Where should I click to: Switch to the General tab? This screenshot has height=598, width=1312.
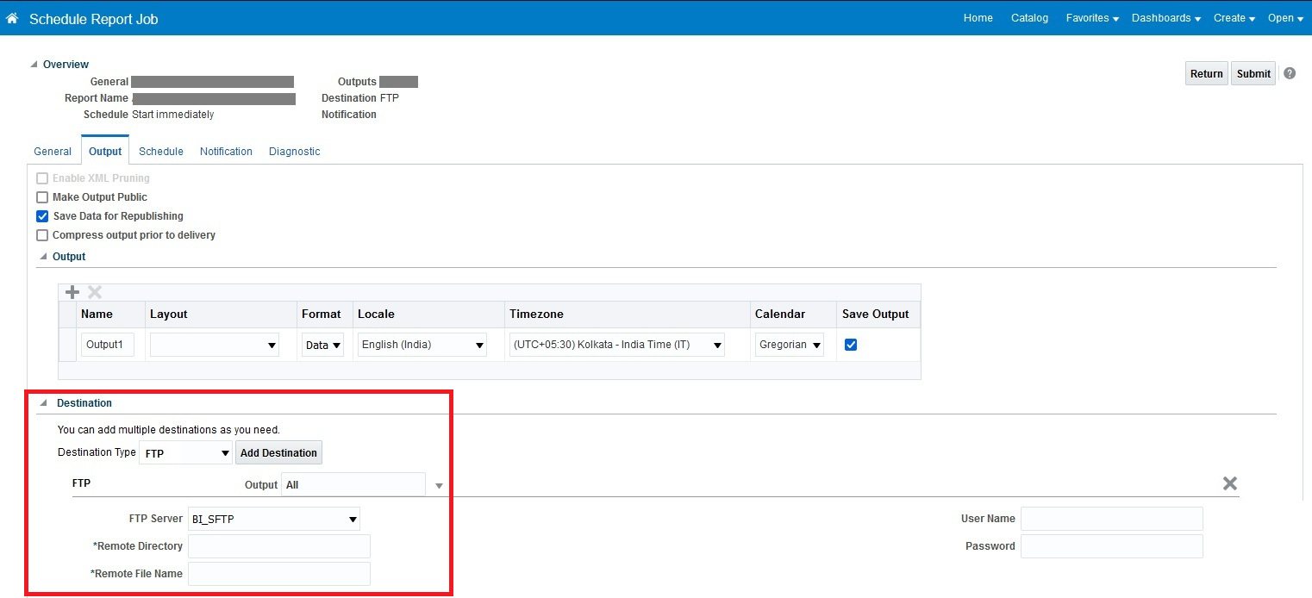(53, 152)
